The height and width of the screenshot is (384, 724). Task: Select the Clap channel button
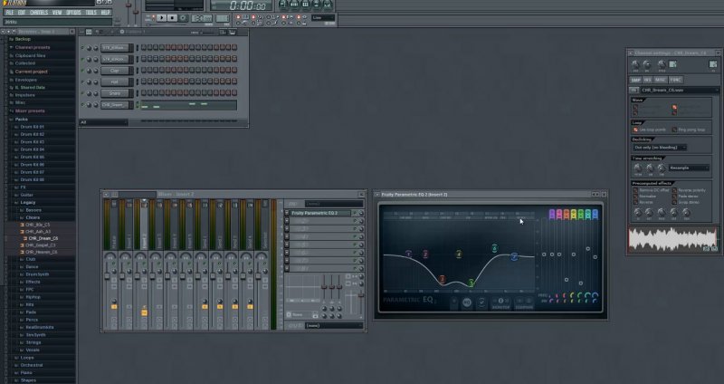(x=115, y=70)
